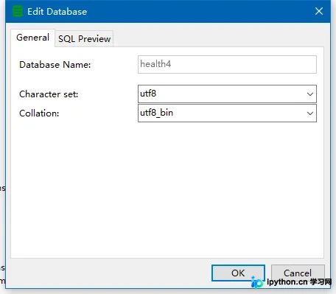Screen dimensions: 336x294
Task: Close the Edit Database dialog
Action: tap(319, 11)
